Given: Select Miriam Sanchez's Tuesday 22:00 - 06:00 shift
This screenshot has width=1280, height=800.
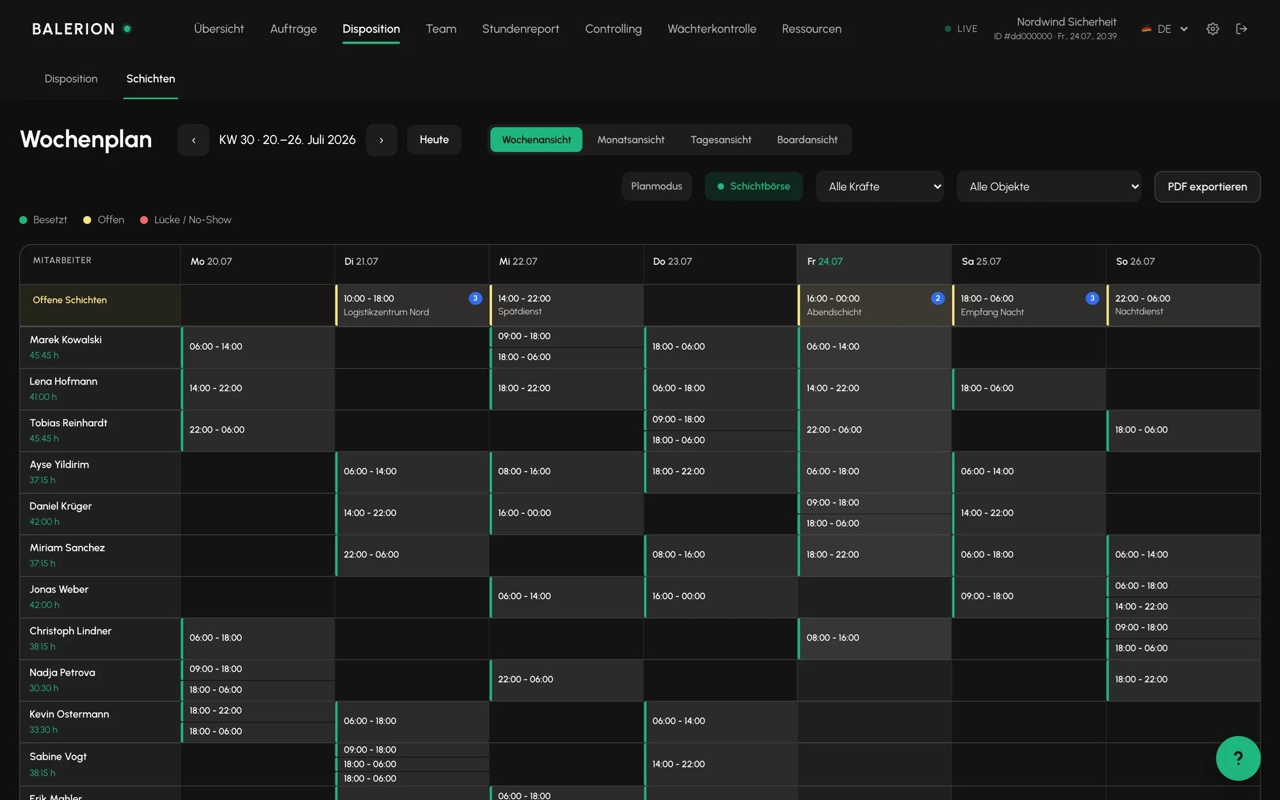Looking at the screenshot, I should [x=412, y=555].
